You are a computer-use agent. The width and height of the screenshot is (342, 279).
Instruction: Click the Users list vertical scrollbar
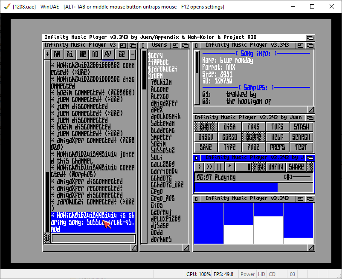pyautogui.click(x=144, y=147)
